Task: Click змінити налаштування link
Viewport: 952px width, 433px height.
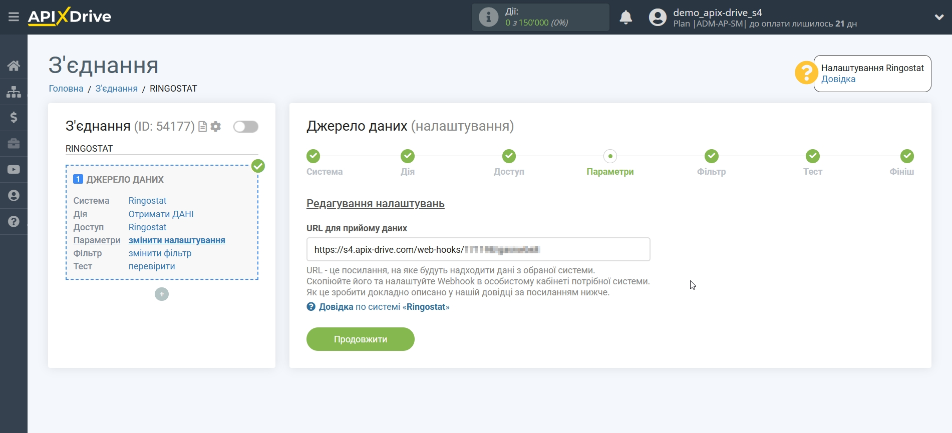Action: coord(177,240)
